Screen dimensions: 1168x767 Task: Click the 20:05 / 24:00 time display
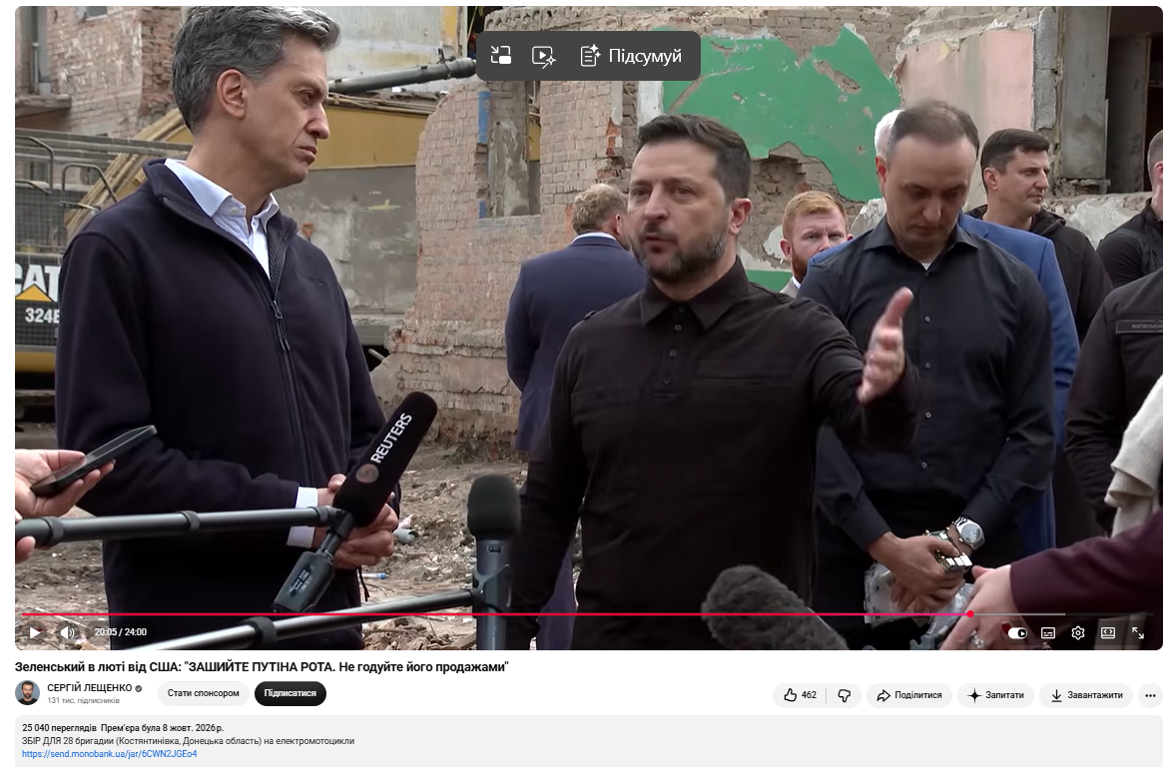click(x=121, y=632)
